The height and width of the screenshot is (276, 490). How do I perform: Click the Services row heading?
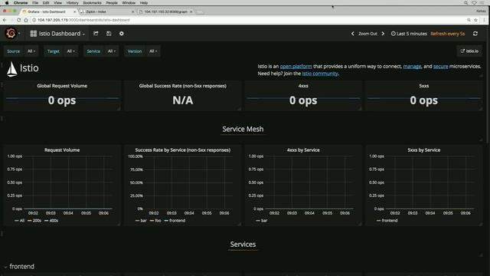pos(243,244)
